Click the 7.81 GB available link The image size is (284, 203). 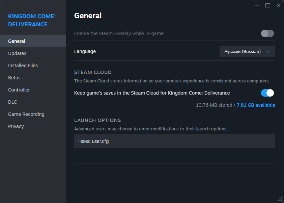tap(256, 105)
